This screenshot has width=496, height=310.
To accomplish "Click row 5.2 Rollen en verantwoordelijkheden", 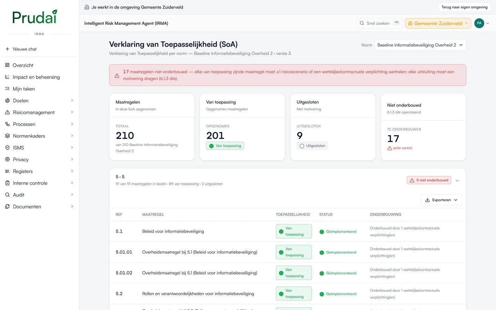I will [288, 294].
